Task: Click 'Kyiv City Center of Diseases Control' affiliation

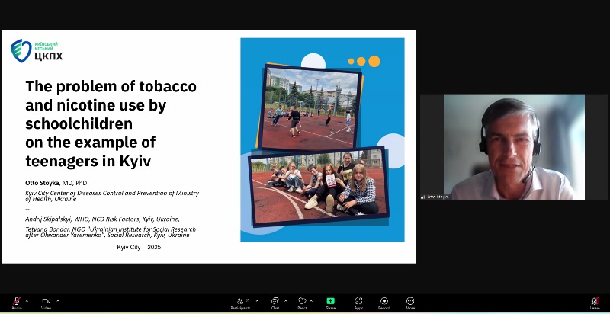Action: click(112, 196)
